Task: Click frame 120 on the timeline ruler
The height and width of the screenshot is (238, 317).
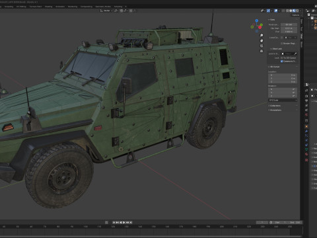Action: pyautogui.click(x=113, y=227)
